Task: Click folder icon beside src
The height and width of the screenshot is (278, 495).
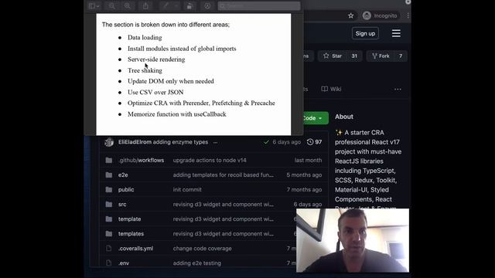Action: pos(109,204)
